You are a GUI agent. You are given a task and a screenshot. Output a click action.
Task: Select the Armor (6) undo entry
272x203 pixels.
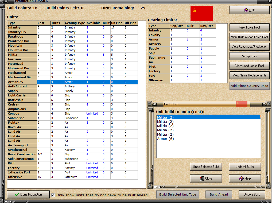[208, 139]
